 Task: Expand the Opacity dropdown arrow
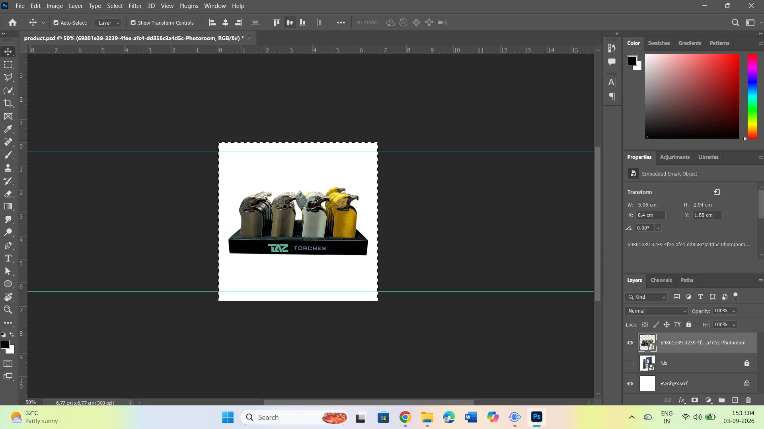[x=734, y=311]
